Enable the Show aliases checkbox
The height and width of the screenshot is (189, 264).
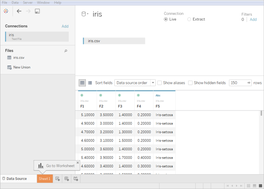(x=160, y=83)
